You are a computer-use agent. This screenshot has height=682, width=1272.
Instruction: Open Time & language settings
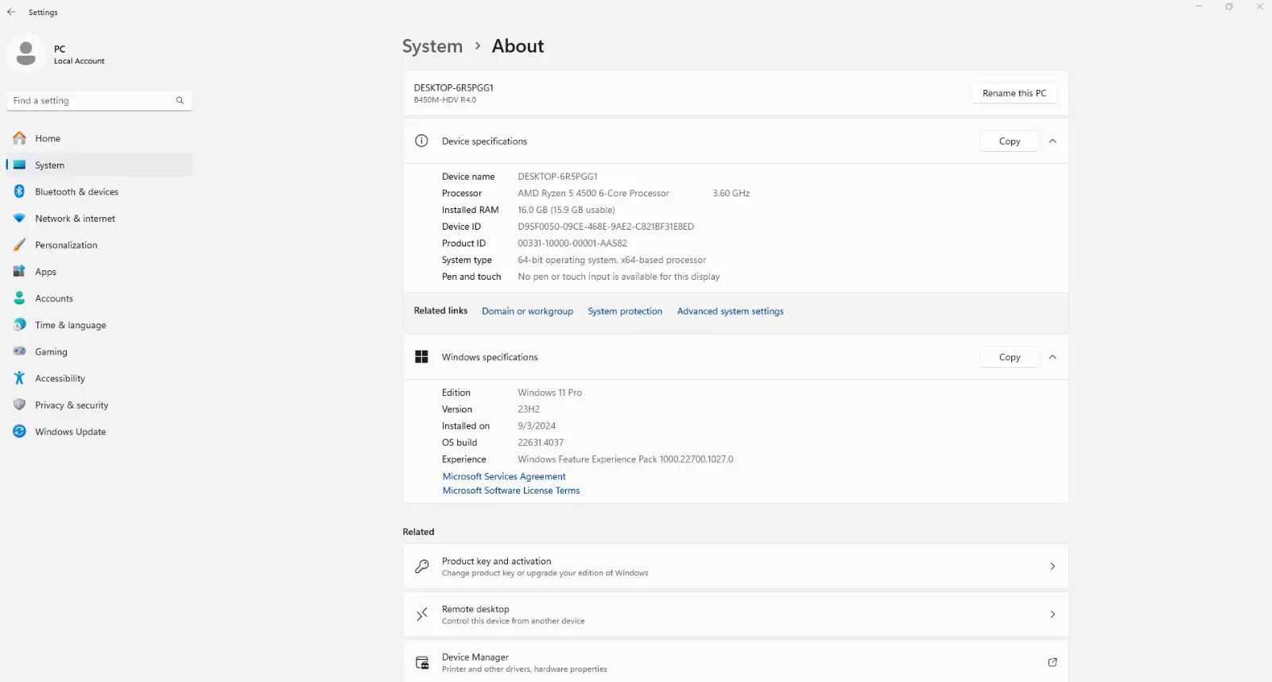click(x=99, y=325)
